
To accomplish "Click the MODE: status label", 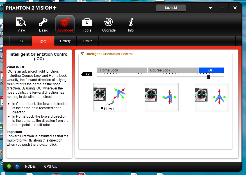I will 30,166.
